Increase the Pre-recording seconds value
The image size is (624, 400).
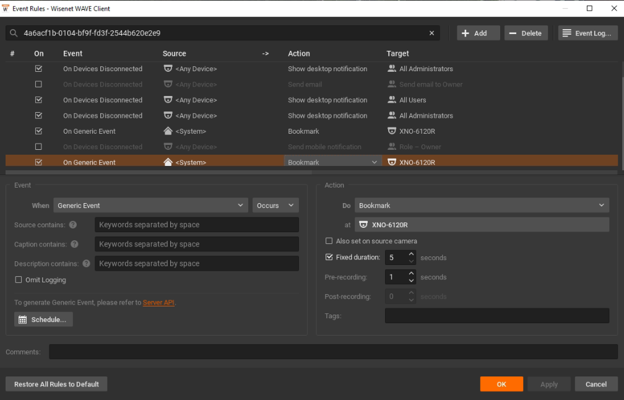pyautogui.click(x=412, y=274)
